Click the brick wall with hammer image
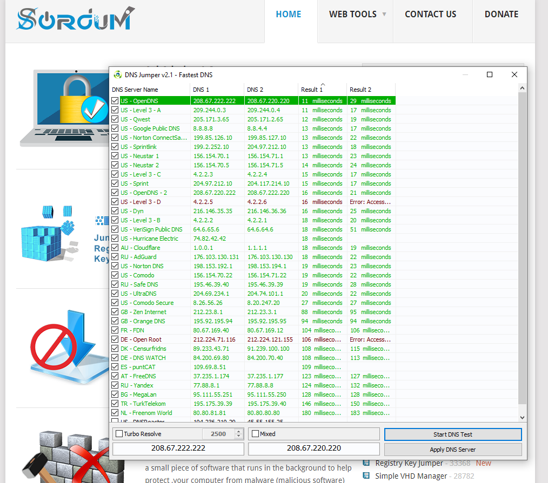 click(73, 457)
